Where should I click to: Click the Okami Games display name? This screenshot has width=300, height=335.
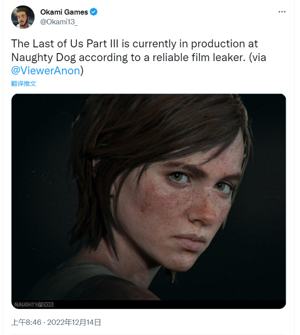tap(64, 12)
